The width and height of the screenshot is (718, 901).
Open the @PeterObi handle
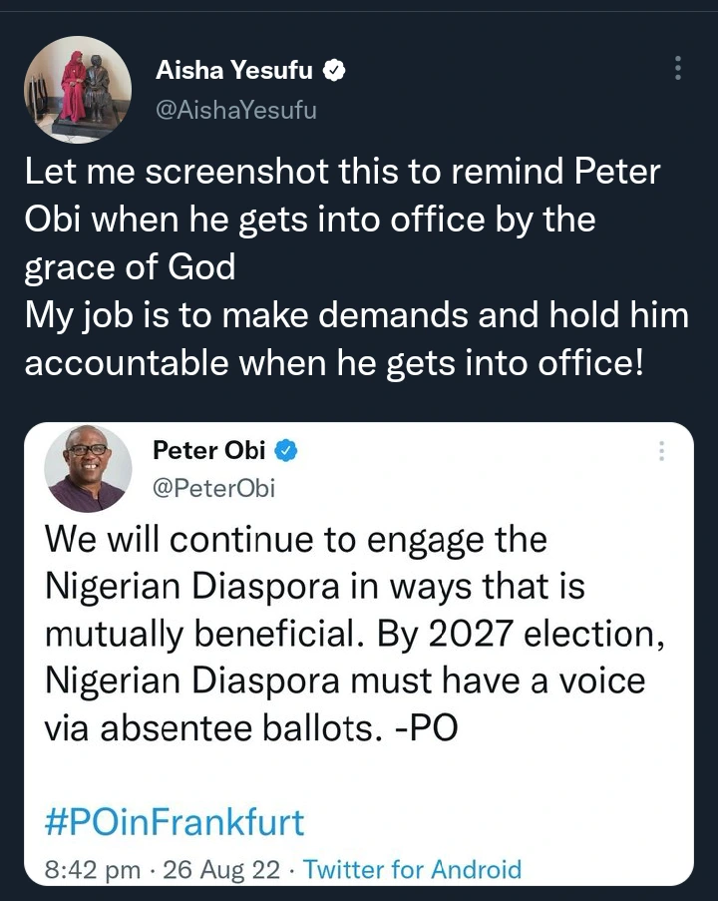point(213,488)
